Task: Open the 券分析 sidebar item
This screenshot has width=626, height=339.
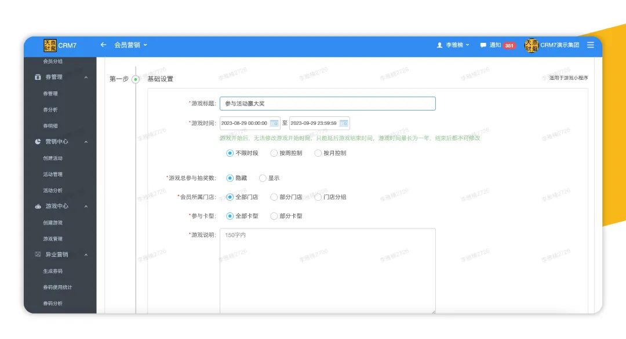Action: [x=50, y=109]
